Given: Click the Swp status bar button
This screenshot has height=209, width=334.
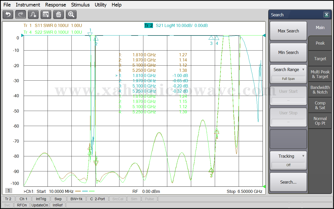Looking at the screenshot, I should click(58, 199).
